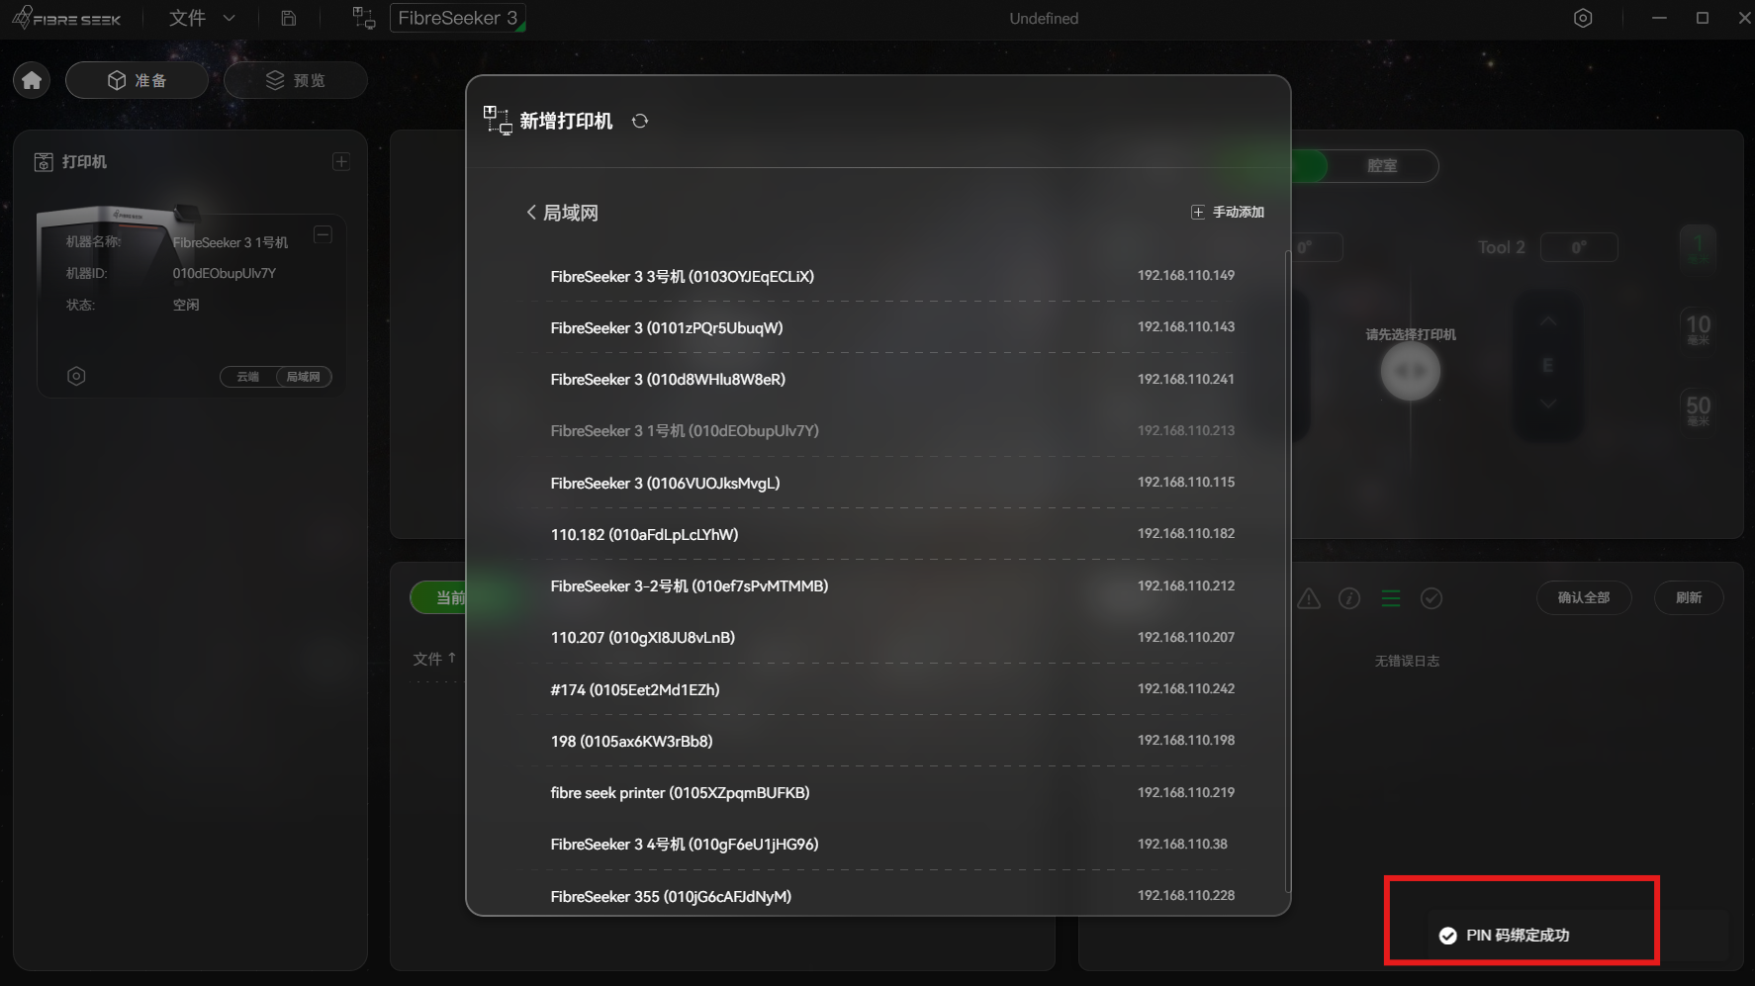Expand the 文件 dropdown arrow
This screenshot has width=1755, height=986.
pos(230,18)
